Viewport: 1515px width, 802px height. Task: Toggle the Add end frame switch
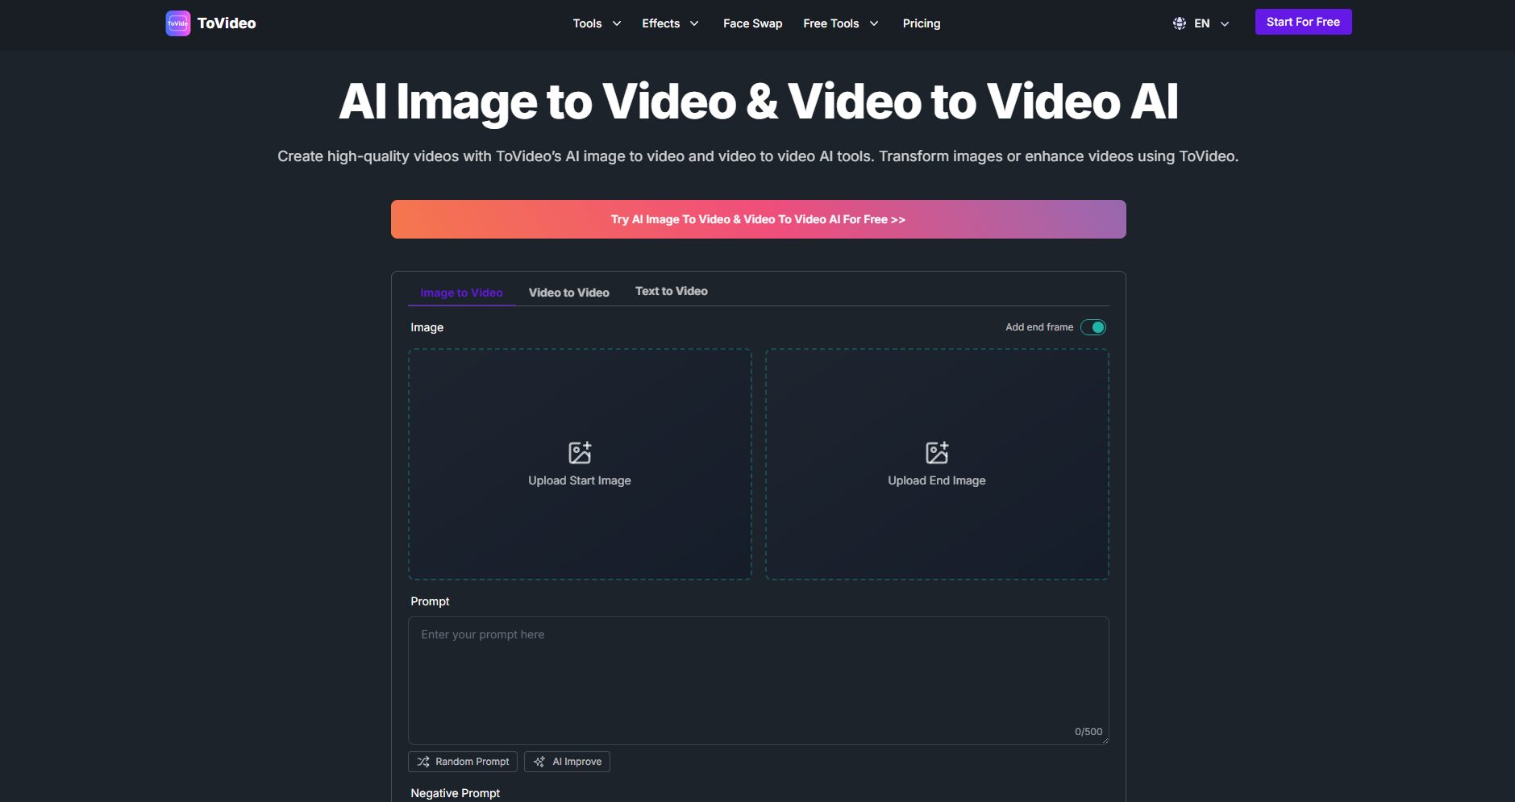click(x=1093, y=327)
